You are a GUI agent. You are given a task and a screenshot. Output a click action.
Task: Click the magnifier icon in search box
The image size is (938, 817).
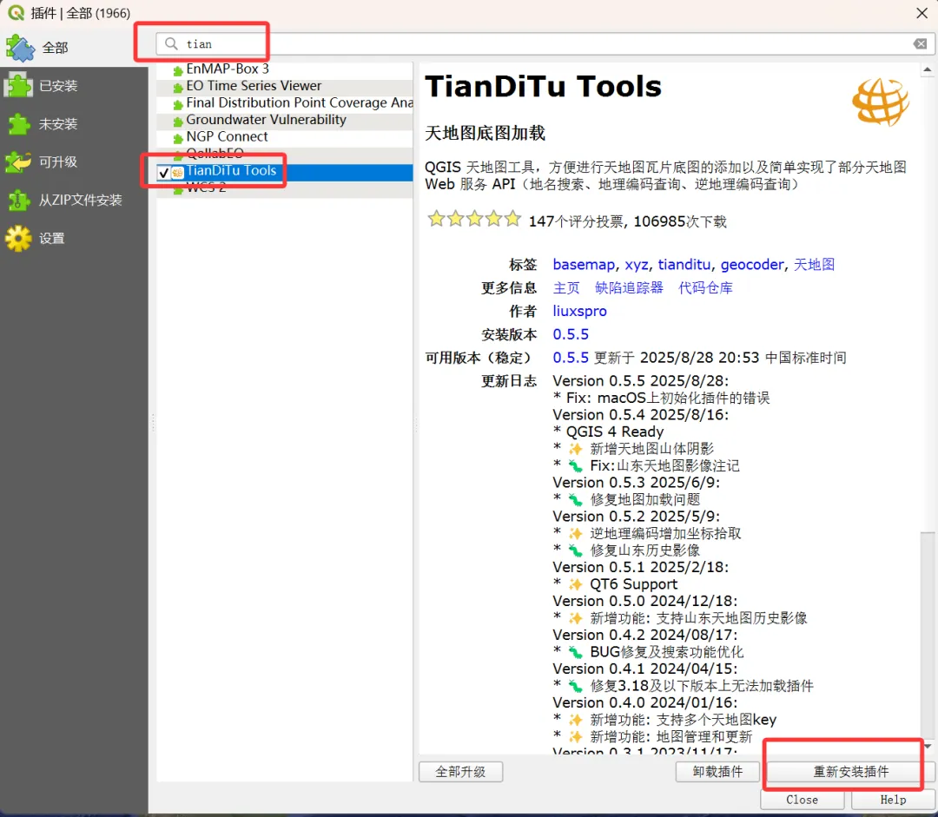point(171,43)
